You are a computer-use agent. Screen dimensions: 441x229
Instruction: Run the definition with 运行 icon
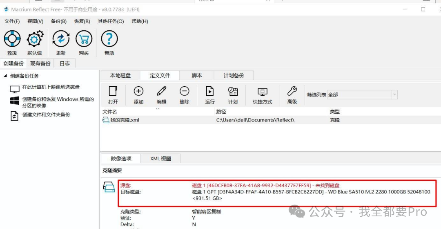click(210, 91)
